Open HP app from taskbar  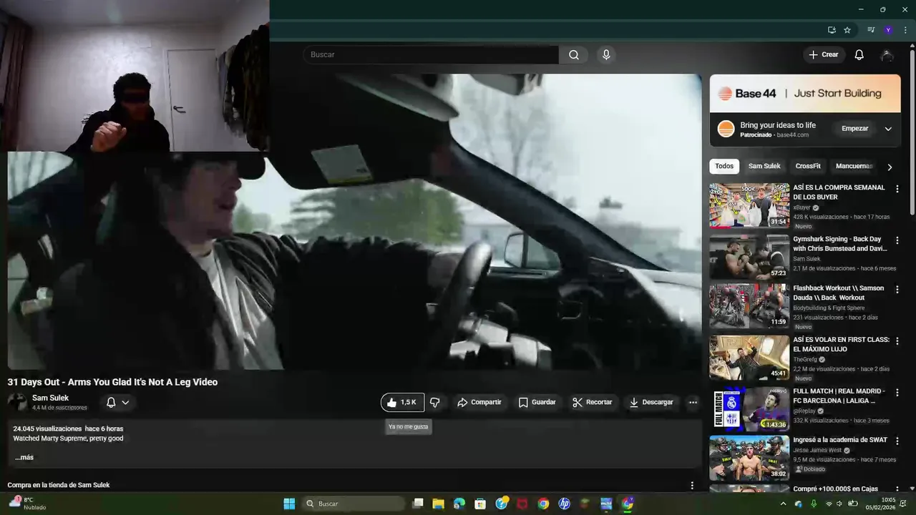point(564,504)
